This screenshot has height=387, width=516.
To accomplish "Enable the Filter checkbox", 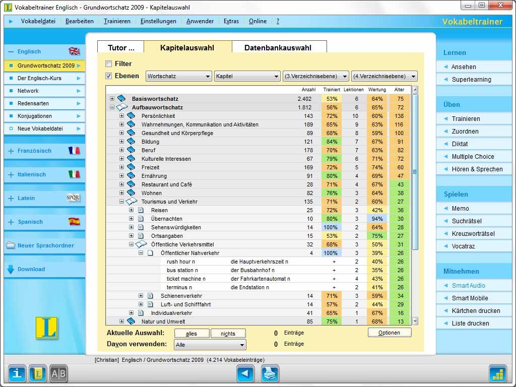I will [x=109, y=63].
